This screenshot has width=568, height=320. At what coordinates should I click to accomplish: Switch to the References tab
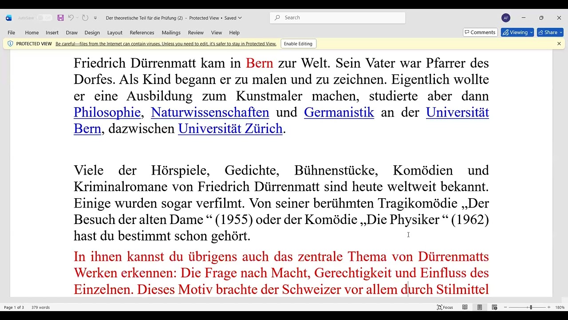point(142,32)
